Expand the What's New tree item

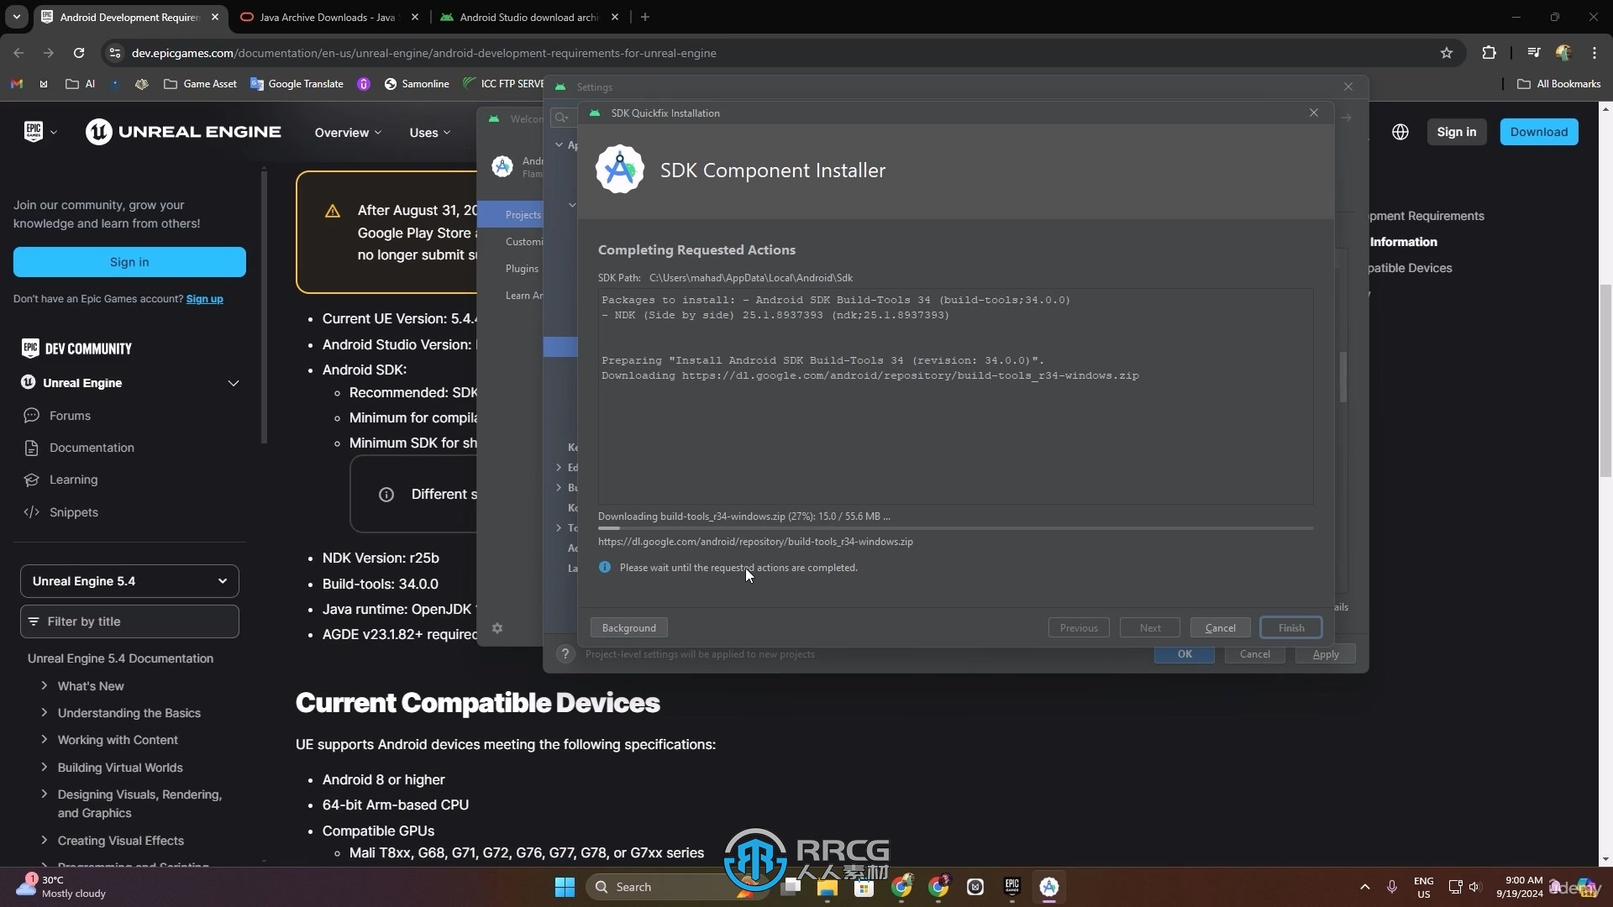(x=44, y=685)
